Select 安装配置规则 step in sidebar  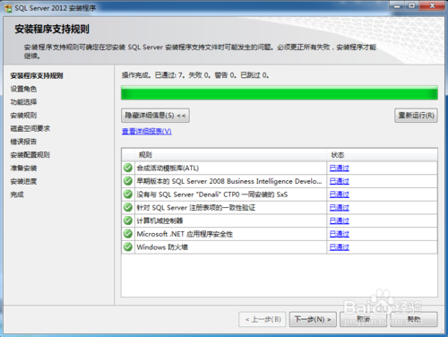click(30, 154)
